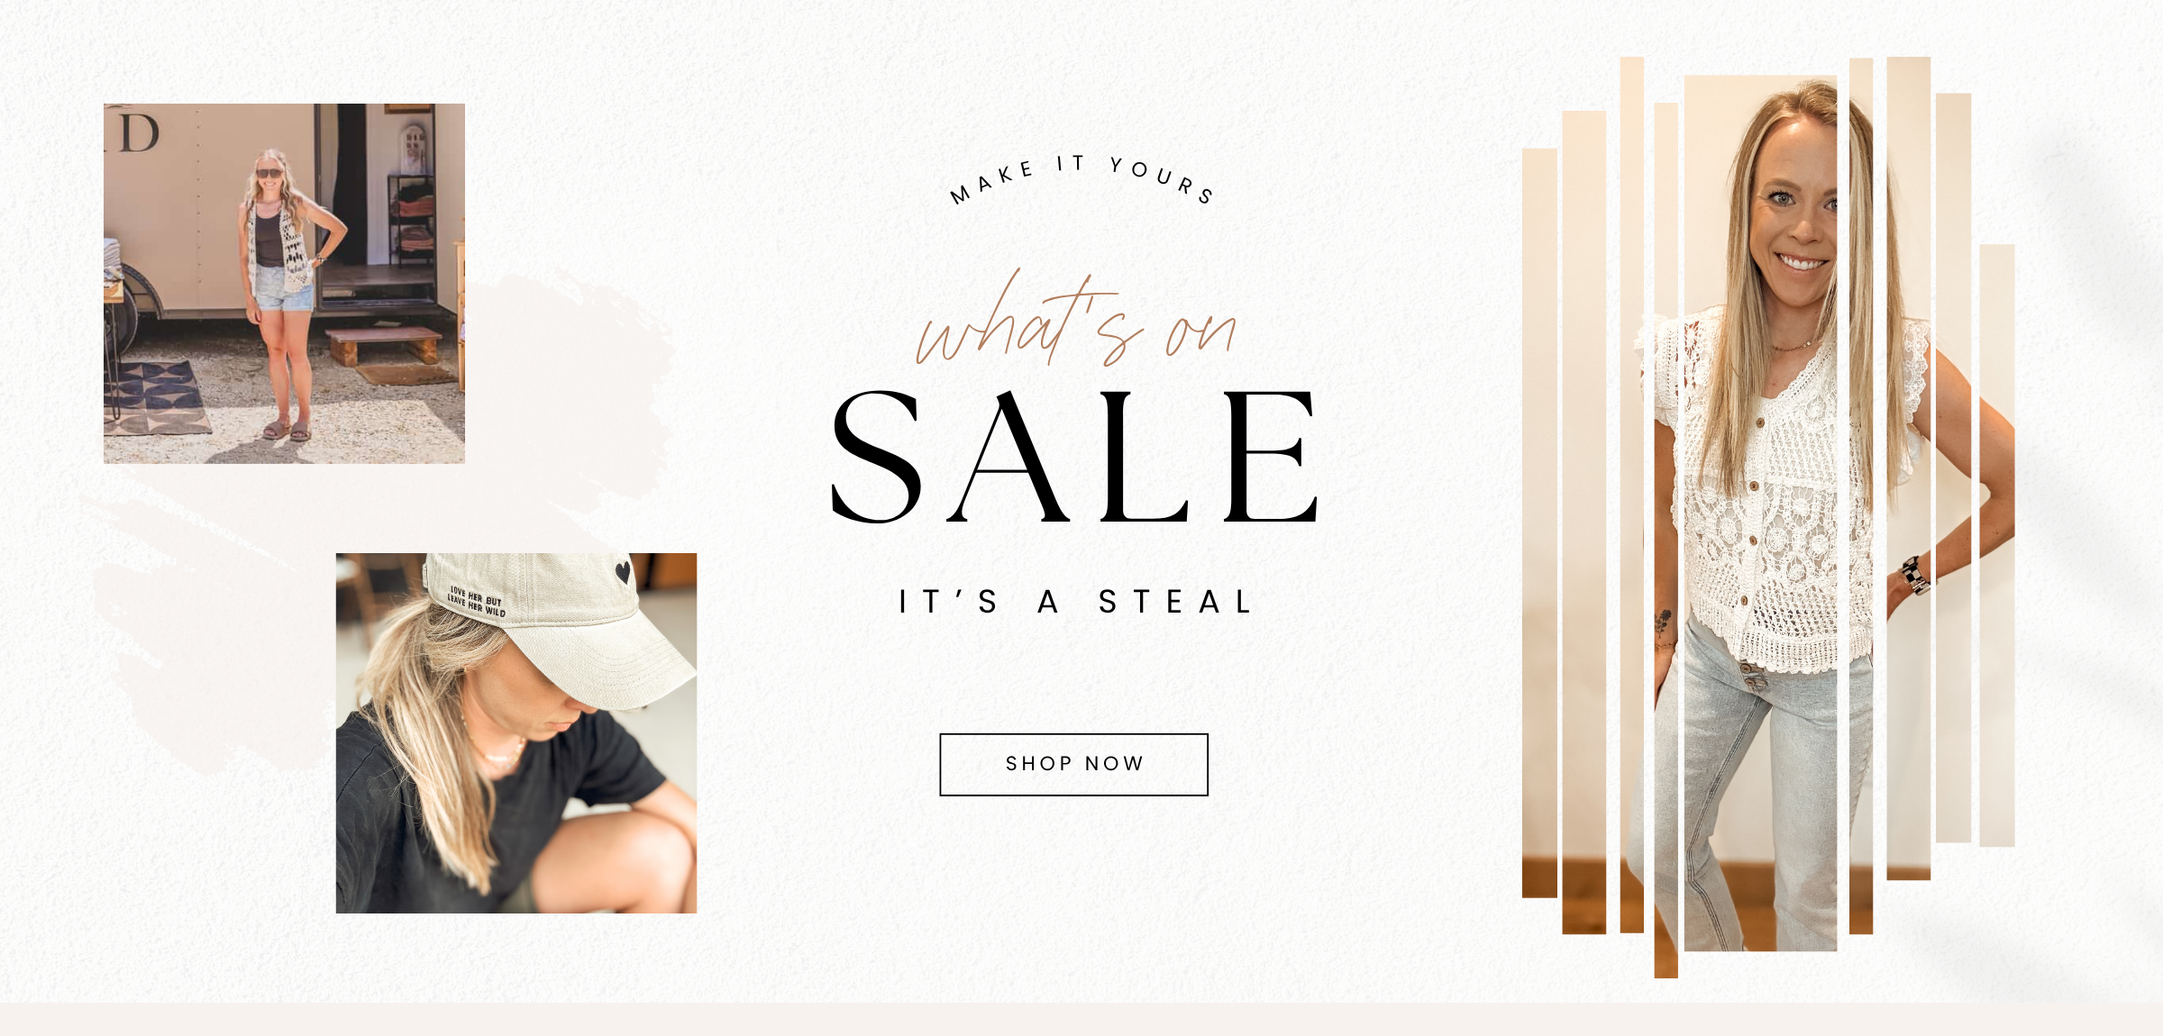The height and width of the screenshot is (1036, 2163).
Task: Click the SHOP NOW button
Action: [x=1073, y=765]
